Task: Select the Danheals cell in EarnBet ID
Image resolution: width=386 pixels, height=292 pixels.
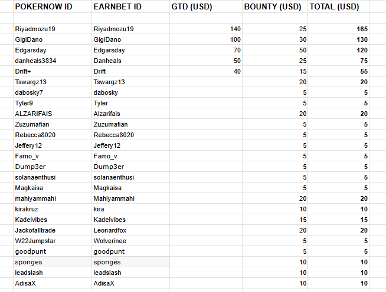Action: [130, 61]
